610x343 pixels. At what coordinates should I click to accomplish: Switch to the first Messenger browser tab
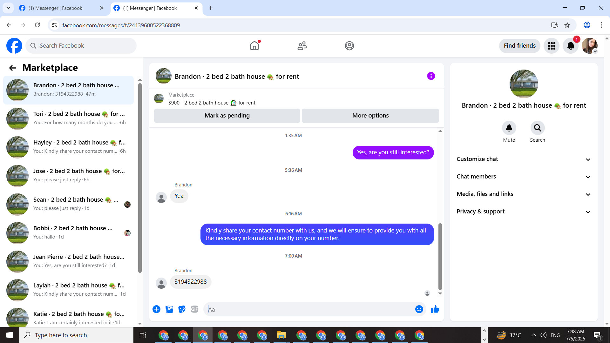(56, 8)
